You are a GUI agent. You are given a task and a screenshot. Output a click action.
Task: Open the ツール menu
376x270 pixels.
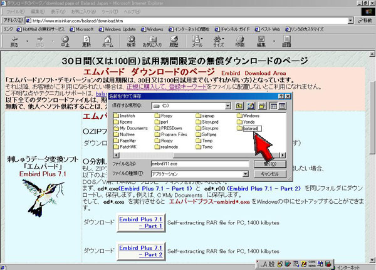[x=110, y=11]
